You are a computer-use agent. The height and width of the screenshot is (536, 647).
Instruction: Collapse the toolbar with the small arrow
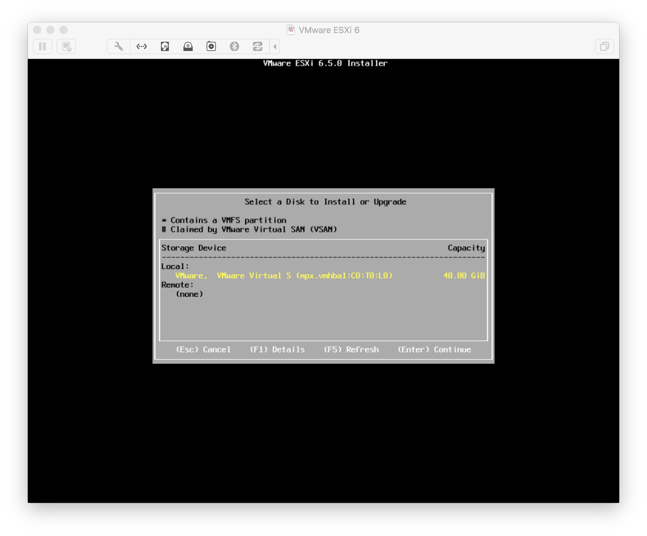274,46
